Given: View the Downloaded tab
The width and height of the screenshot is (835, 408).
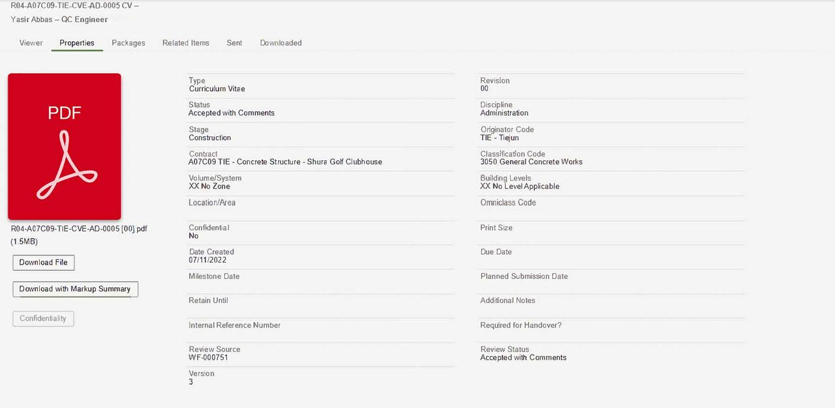Looking at the screenshot, I should (281, 43).
